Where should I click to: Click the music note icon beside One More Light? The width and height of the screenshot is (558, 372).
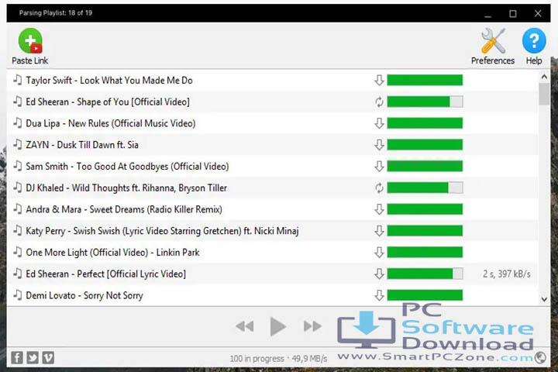pyautogui.click(x=17, y=252)
